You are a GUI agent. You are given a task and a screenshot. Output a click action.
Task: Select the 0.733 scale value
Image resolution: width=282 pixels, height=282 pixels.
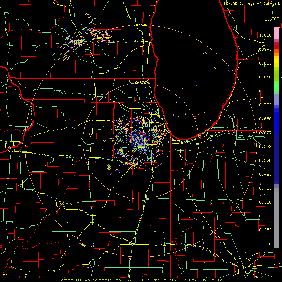(x=265, y=105)
